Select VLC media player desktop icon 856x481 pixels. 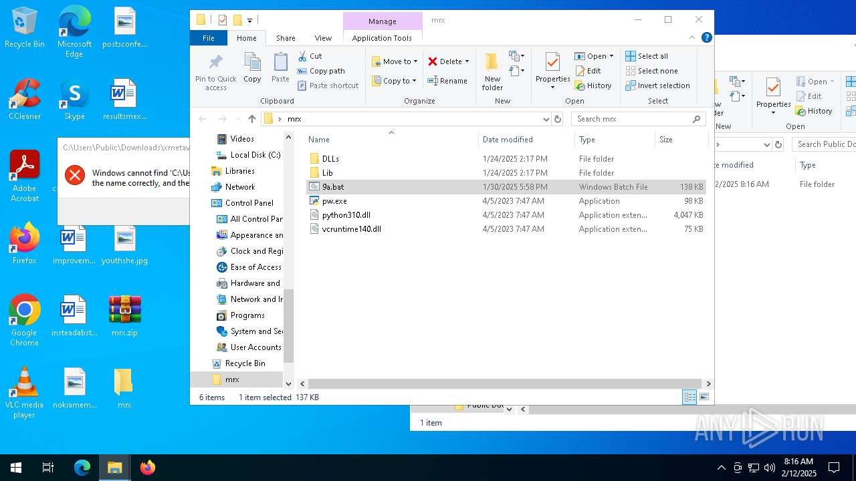point(24,393)
